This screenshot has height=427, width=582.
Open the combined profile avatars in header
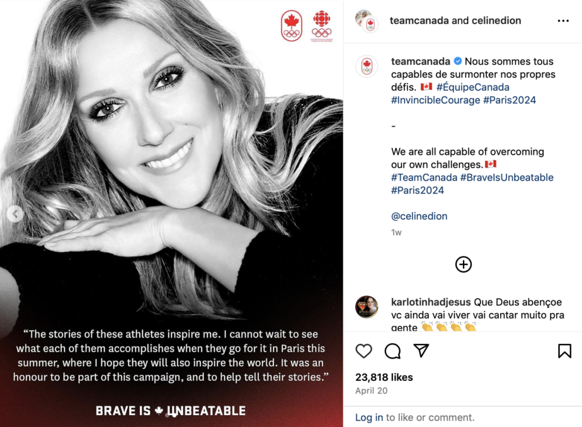[x=367, y=22]
